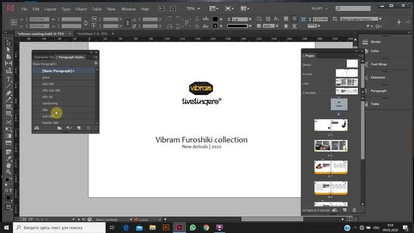This screenshot has height=233, width=414.
Task: Click Edit page size icon in Pages panel
Action: tap(335, 210)
